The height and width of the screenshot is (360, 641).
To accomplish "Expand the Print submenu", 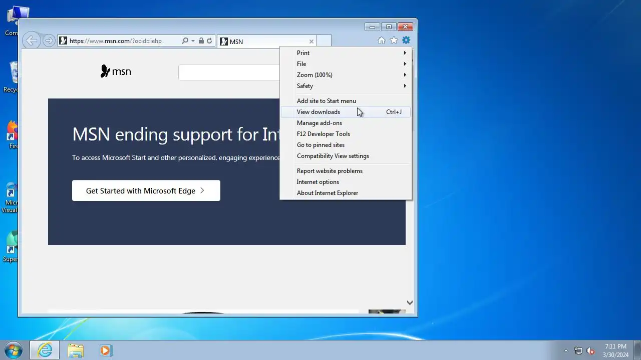I will tap(346, 53).
